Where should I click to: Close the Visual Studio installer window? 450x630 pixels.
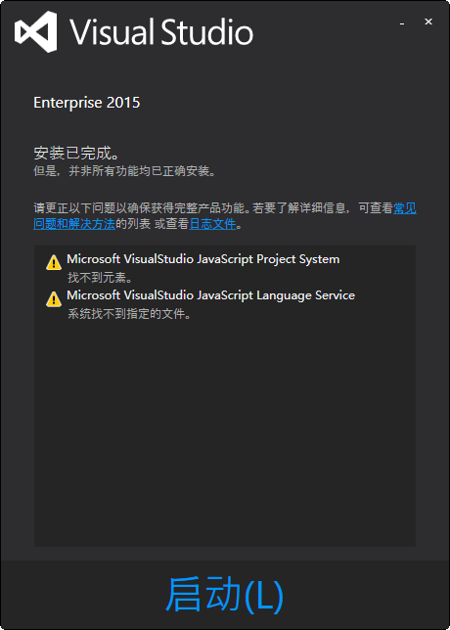[428, 22]
